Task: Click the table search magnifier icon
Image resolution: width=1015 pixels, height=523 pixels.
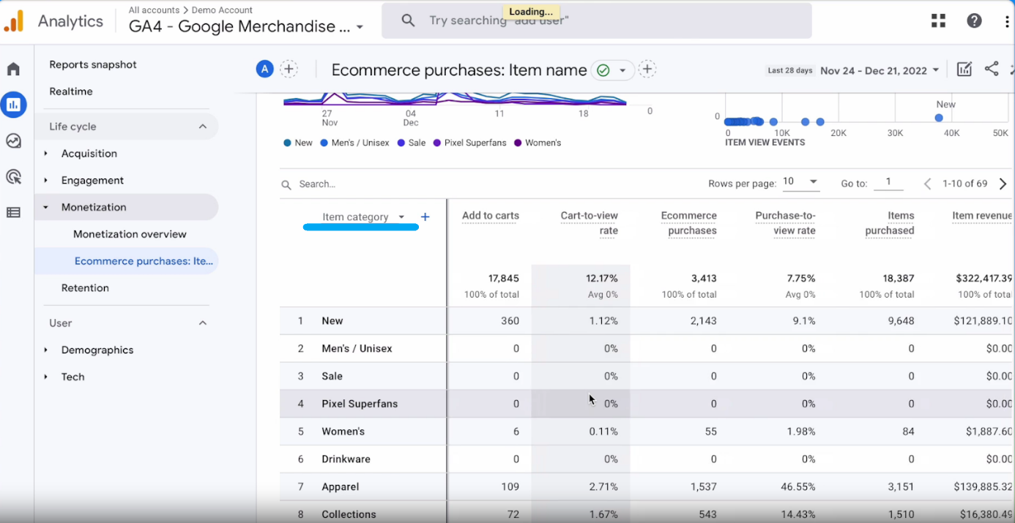Action: click(x=286, y=185)
